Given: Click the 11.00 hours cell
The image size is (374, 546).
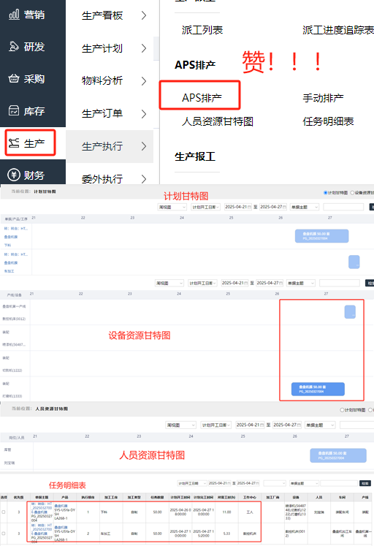Looking at the screenshot, I should click(226, 512).
